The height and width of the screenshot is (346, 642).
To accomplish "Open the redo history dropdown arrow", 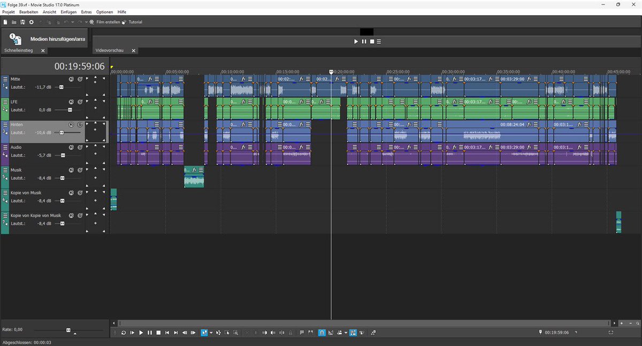I will click(86, 22).
